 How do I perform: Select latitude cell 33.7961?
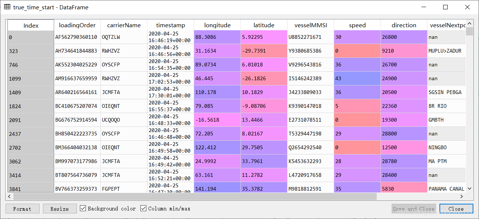pos(264,161)
